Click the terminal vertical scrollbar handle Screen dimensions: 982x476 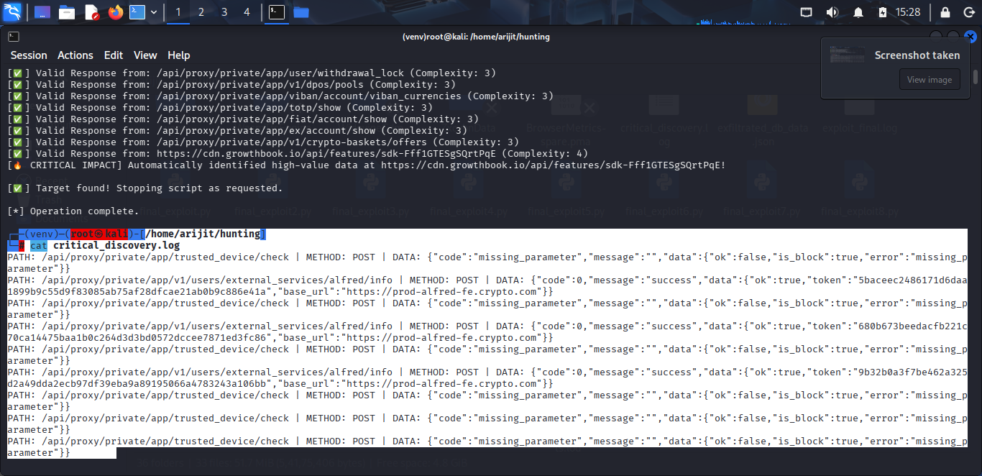(x=975, y=77)
